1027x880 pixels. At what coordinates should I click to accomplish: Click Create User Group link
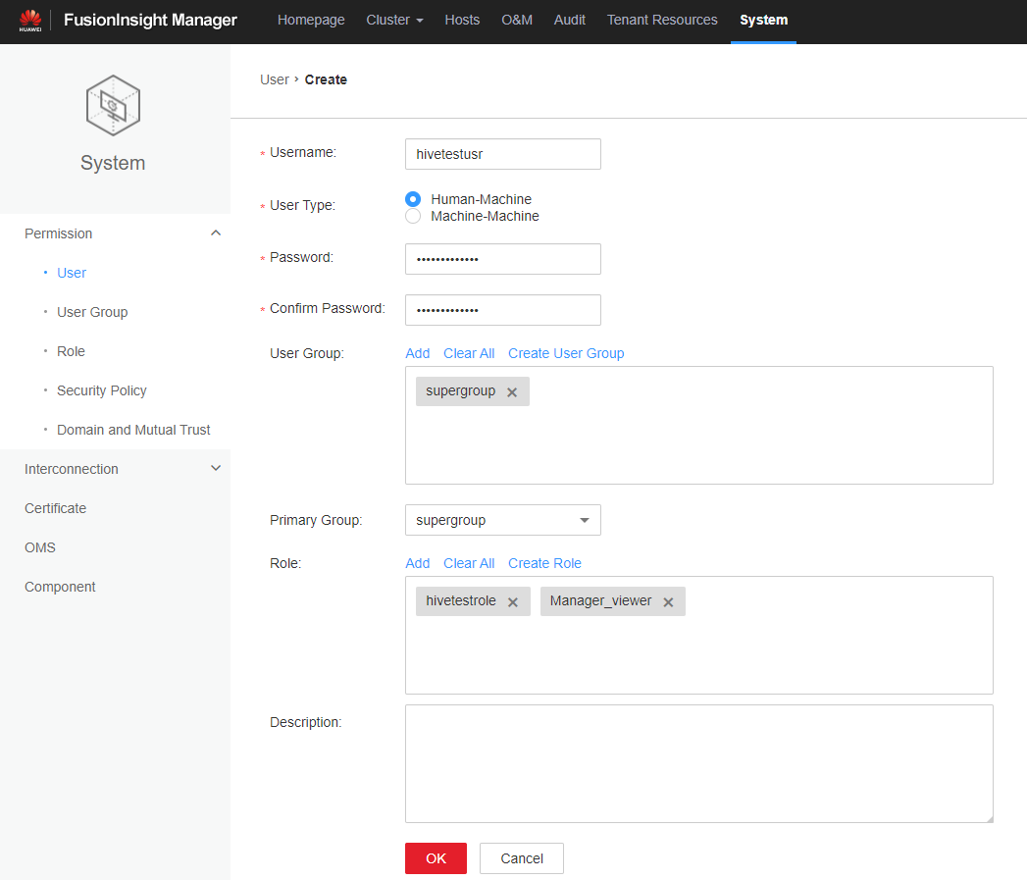(x=566, y=353)
